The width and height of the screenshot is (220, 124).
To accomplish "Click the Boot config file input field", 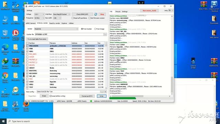I will 68,92.
